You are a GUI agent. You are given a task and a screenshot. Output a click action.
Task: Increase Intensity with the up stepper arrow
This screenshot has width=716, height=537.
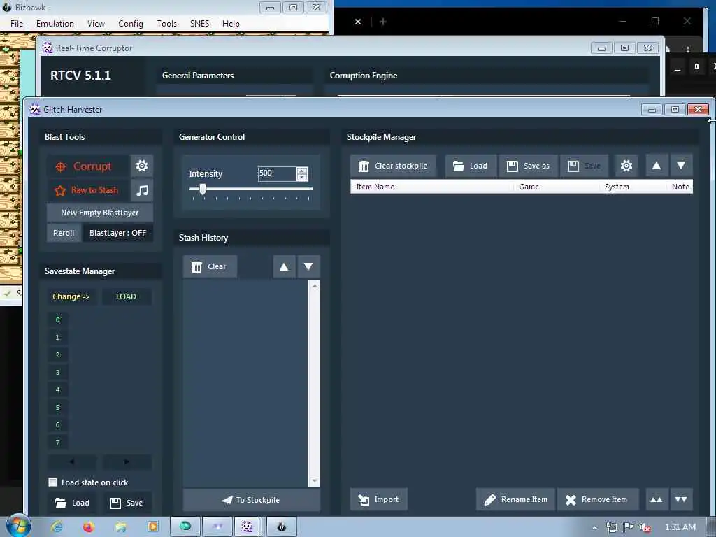302,171
